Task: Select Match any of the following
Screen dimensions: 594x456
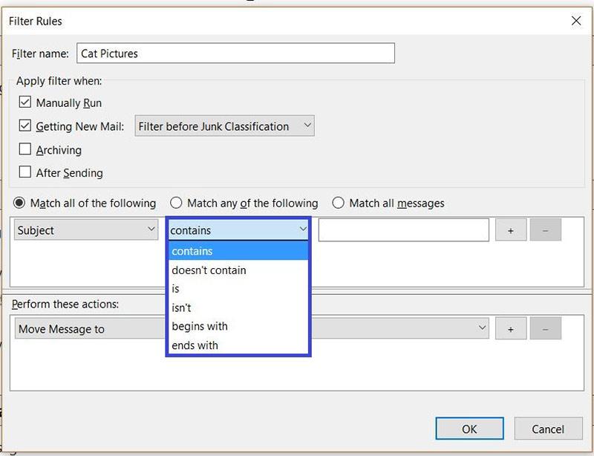Action: 176,203
